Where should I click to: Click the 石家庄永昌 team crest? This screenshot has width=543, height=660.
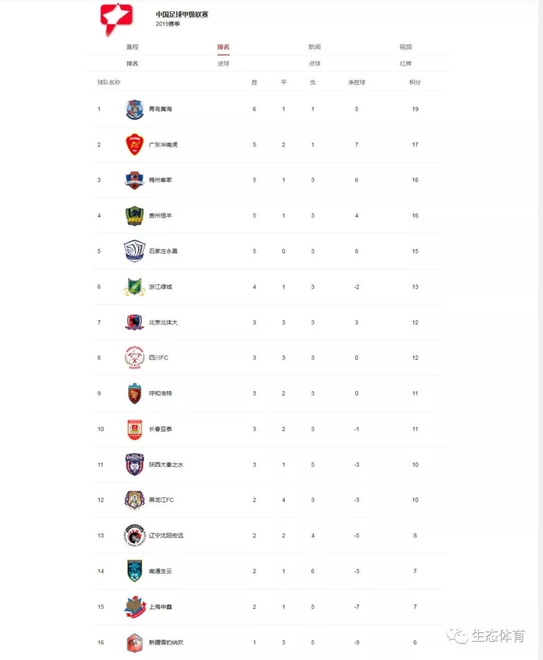135,251
